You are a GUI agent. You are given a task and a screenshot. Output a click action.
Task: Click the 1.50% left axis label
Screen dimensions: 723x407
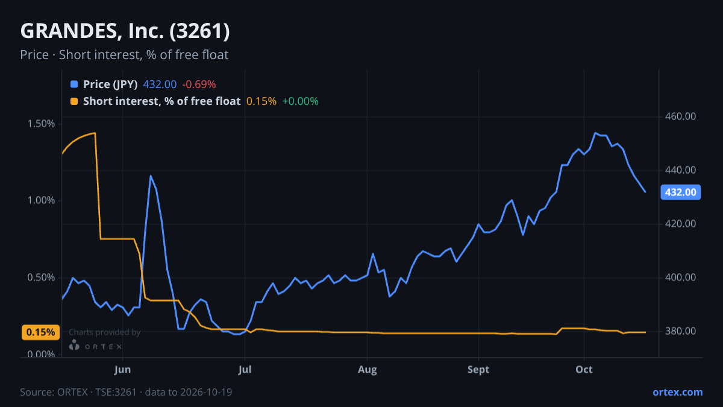[x=41, y=124]
